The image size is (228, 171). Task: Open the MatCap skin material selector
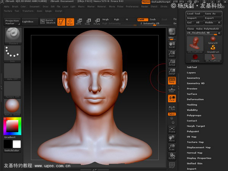[x=13, y=107]
